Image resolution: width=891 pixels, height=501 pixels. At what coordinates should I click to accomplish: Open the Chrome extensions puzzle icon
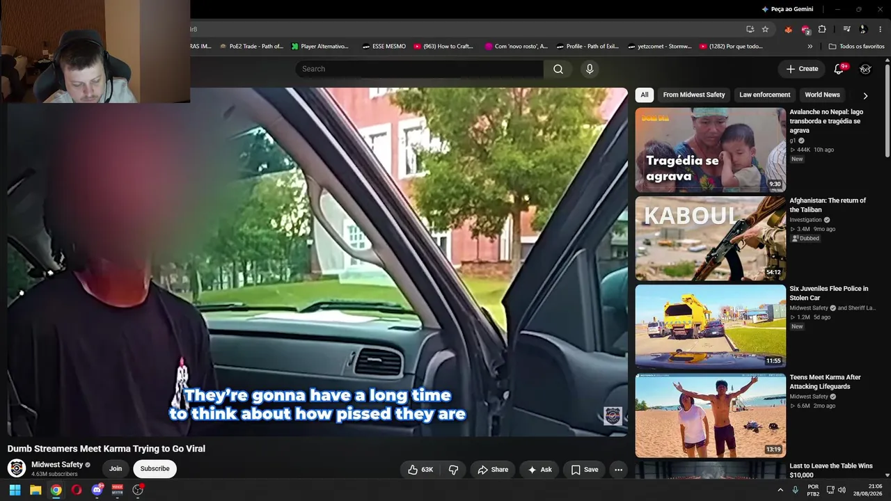822,29
